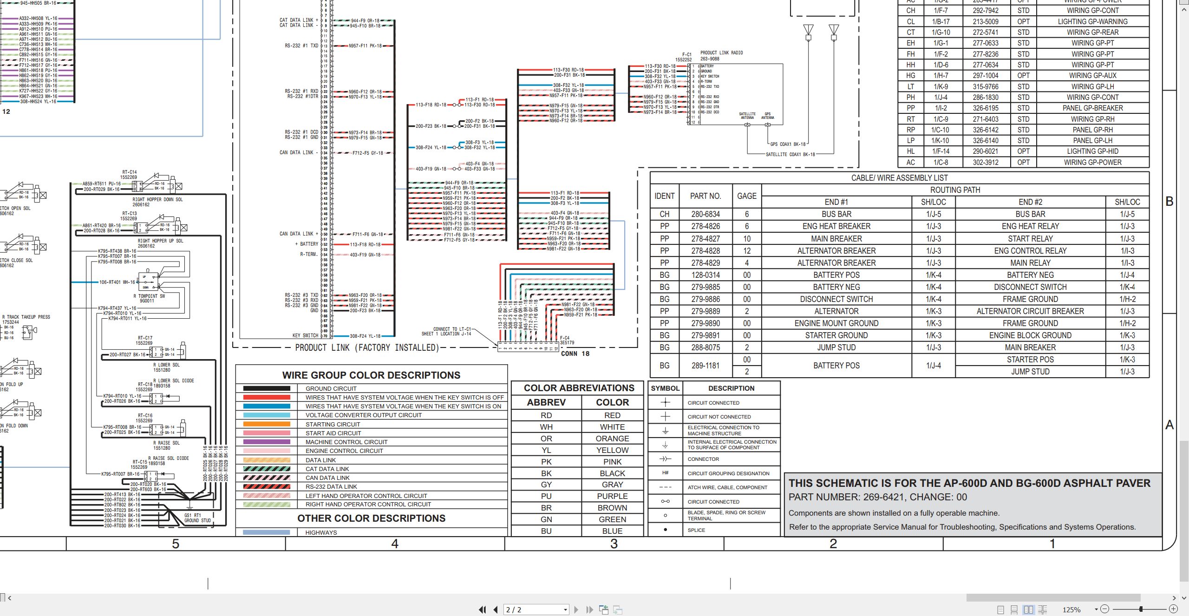Click 'ALTERNATOR CIRCUIT BREAKER' cell

pyautogui.click(x=1030, y=311)
